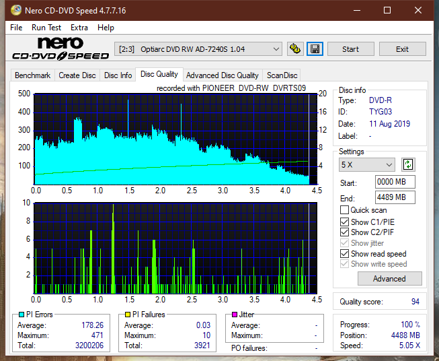Close the Nero CD-DVD Speed window

pyautogui.click(x=418, y=10)
